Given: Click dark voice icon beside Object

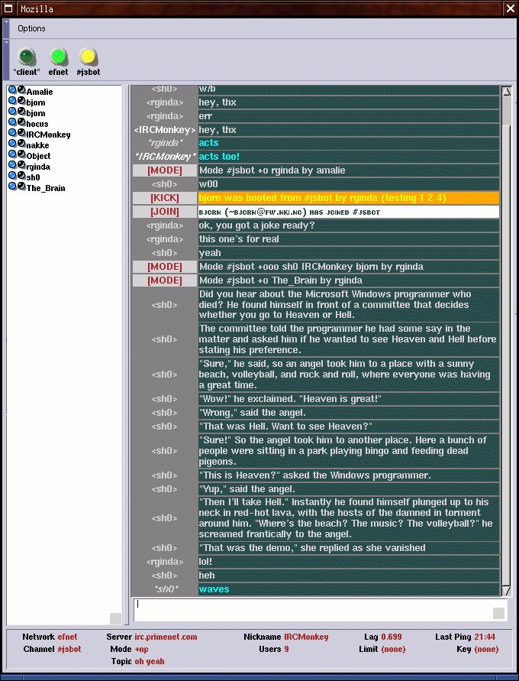Looking at the screenshot, I should coord(21,154).
